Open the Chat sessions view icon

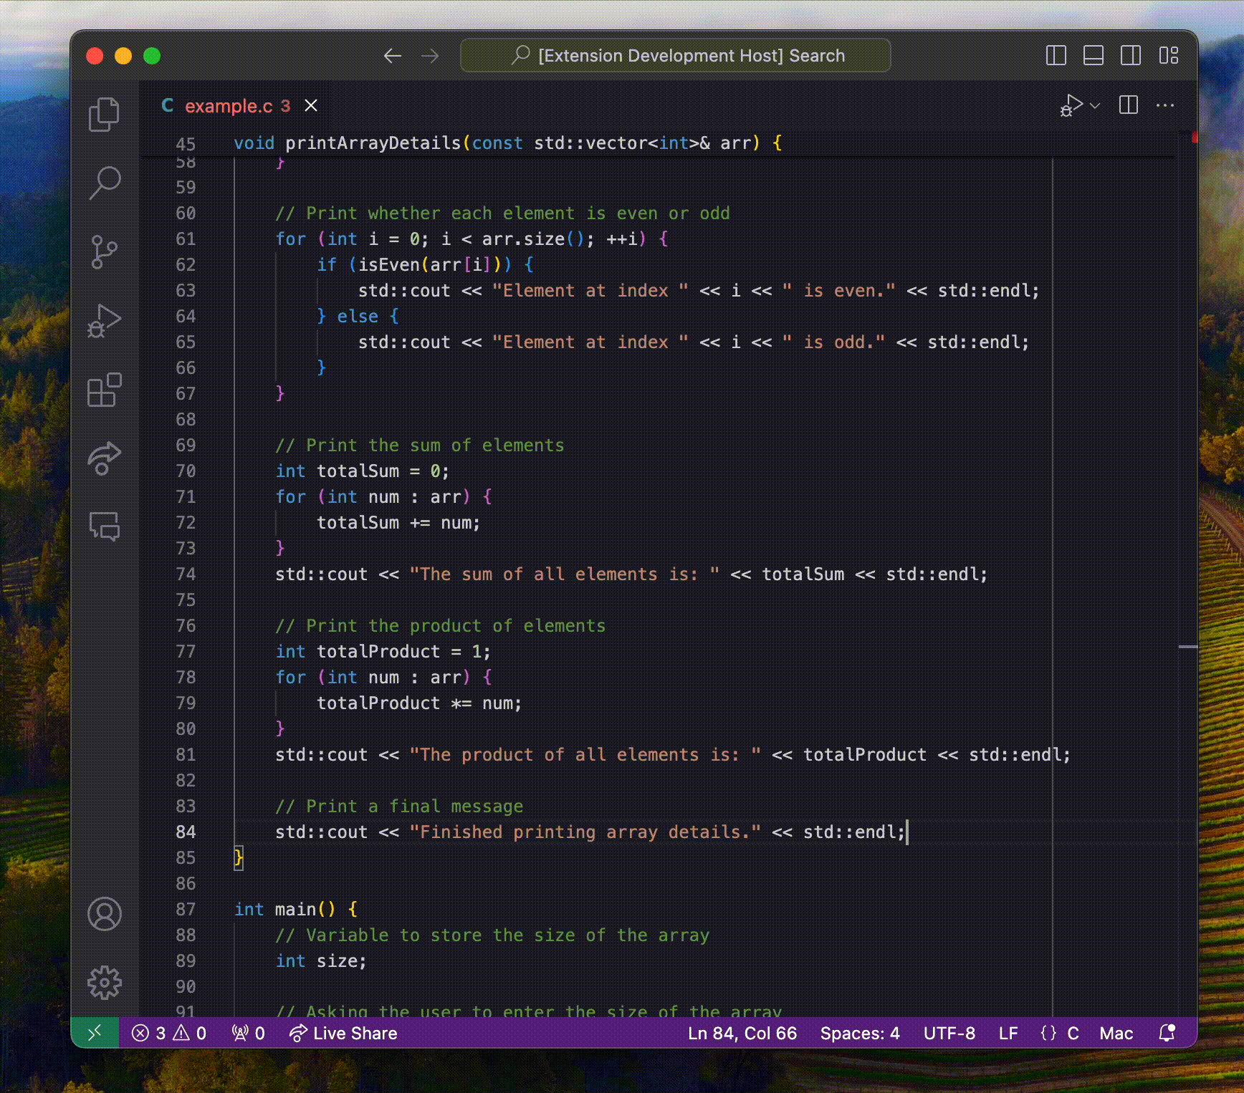coord(105,526)
